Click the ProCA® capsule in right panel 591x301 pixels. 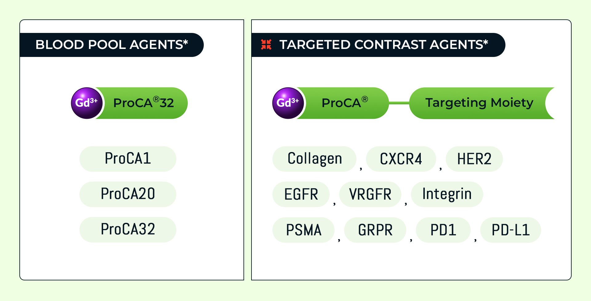click(344, 103)
